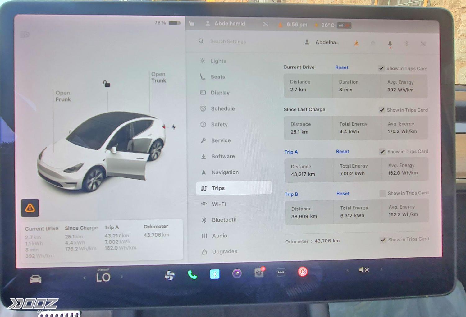466x317 pixels.
Task: Reset the Current Drive trip
Action: tap(341, 67)
